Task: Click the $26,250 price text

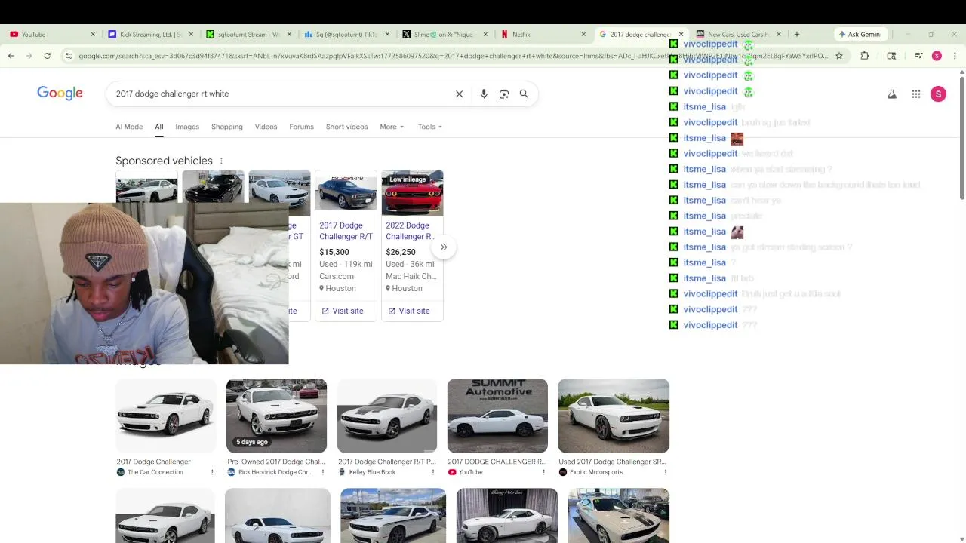Action: point(400,252)
